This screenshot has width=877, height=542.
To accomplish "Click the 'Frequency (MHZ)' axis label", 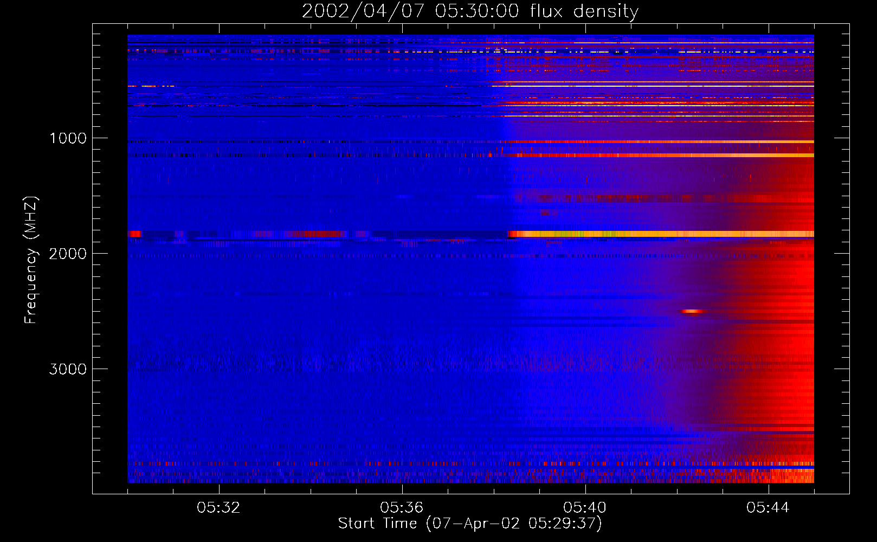I will (31, 260).
